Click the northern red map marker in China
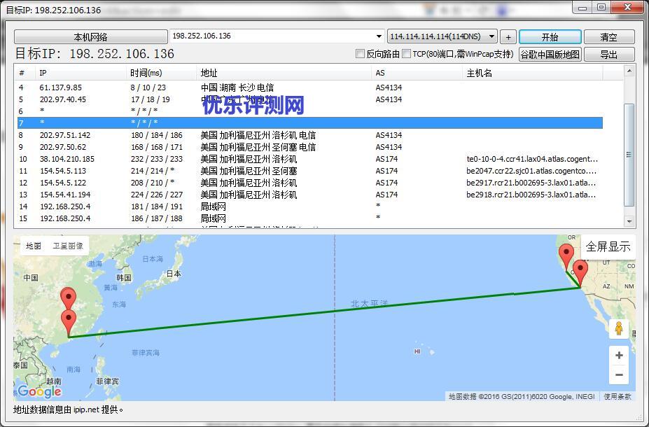The width and height of the screenshot is (649, 427). tap(68, 299)
